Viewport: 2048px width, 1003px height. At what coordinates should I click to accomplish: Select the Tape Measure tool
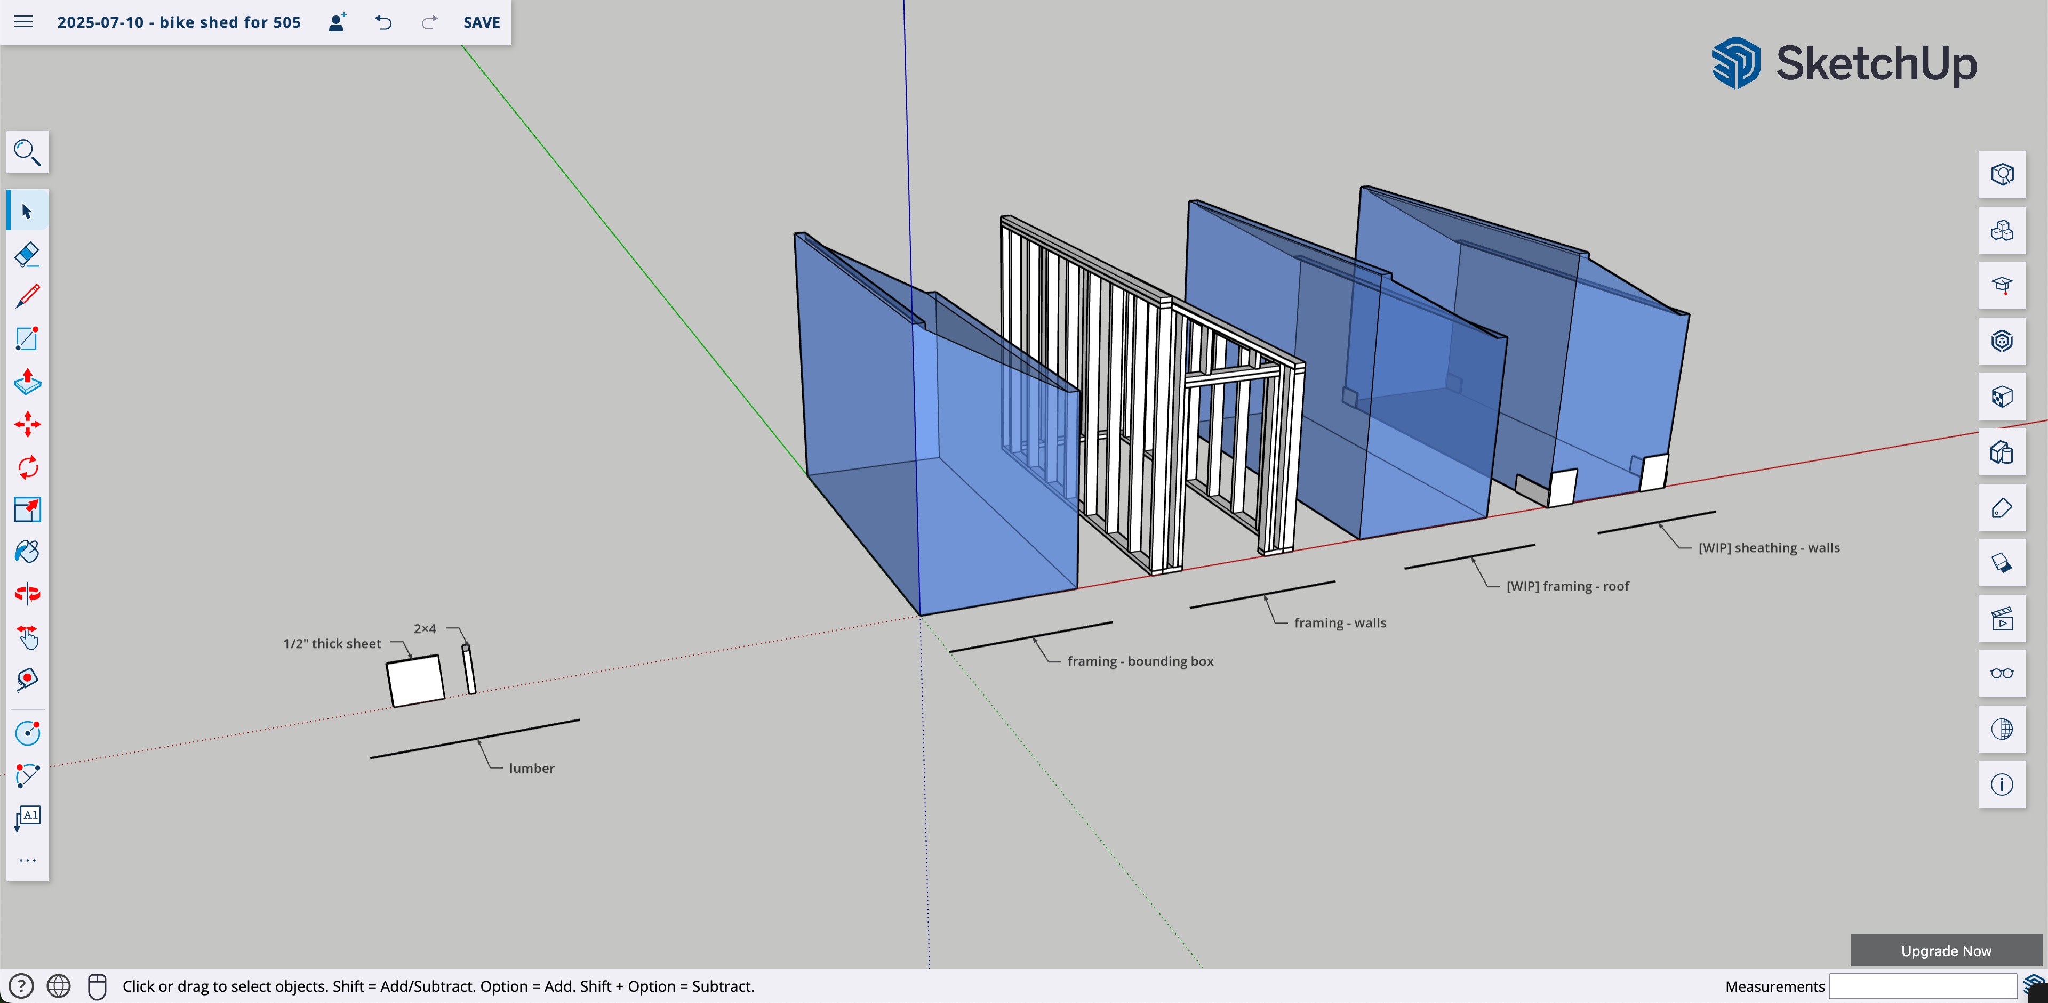27,679
